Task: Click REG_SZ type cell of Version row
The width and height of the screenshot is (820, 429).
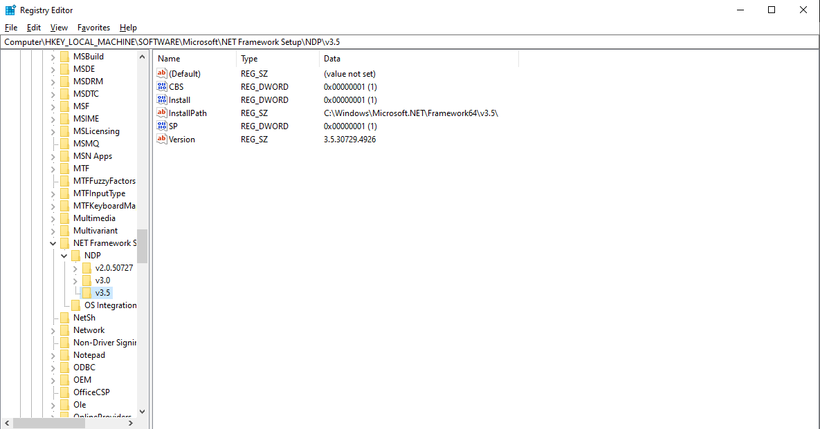Action: (255, 140)
